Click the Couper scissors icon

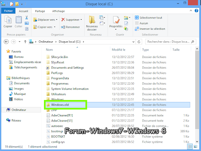[27, 18]
